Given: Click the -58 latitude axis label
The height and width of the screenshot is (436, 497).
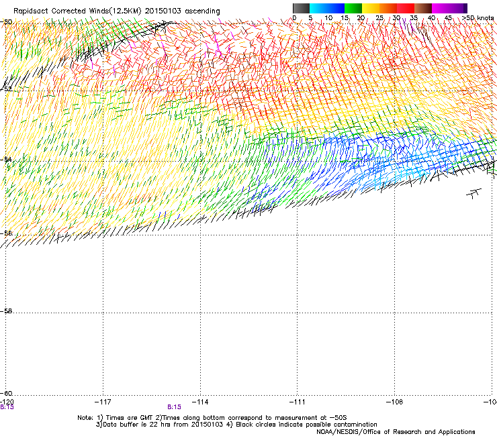Looking at the screenshot, I should [x=7, y=311].
